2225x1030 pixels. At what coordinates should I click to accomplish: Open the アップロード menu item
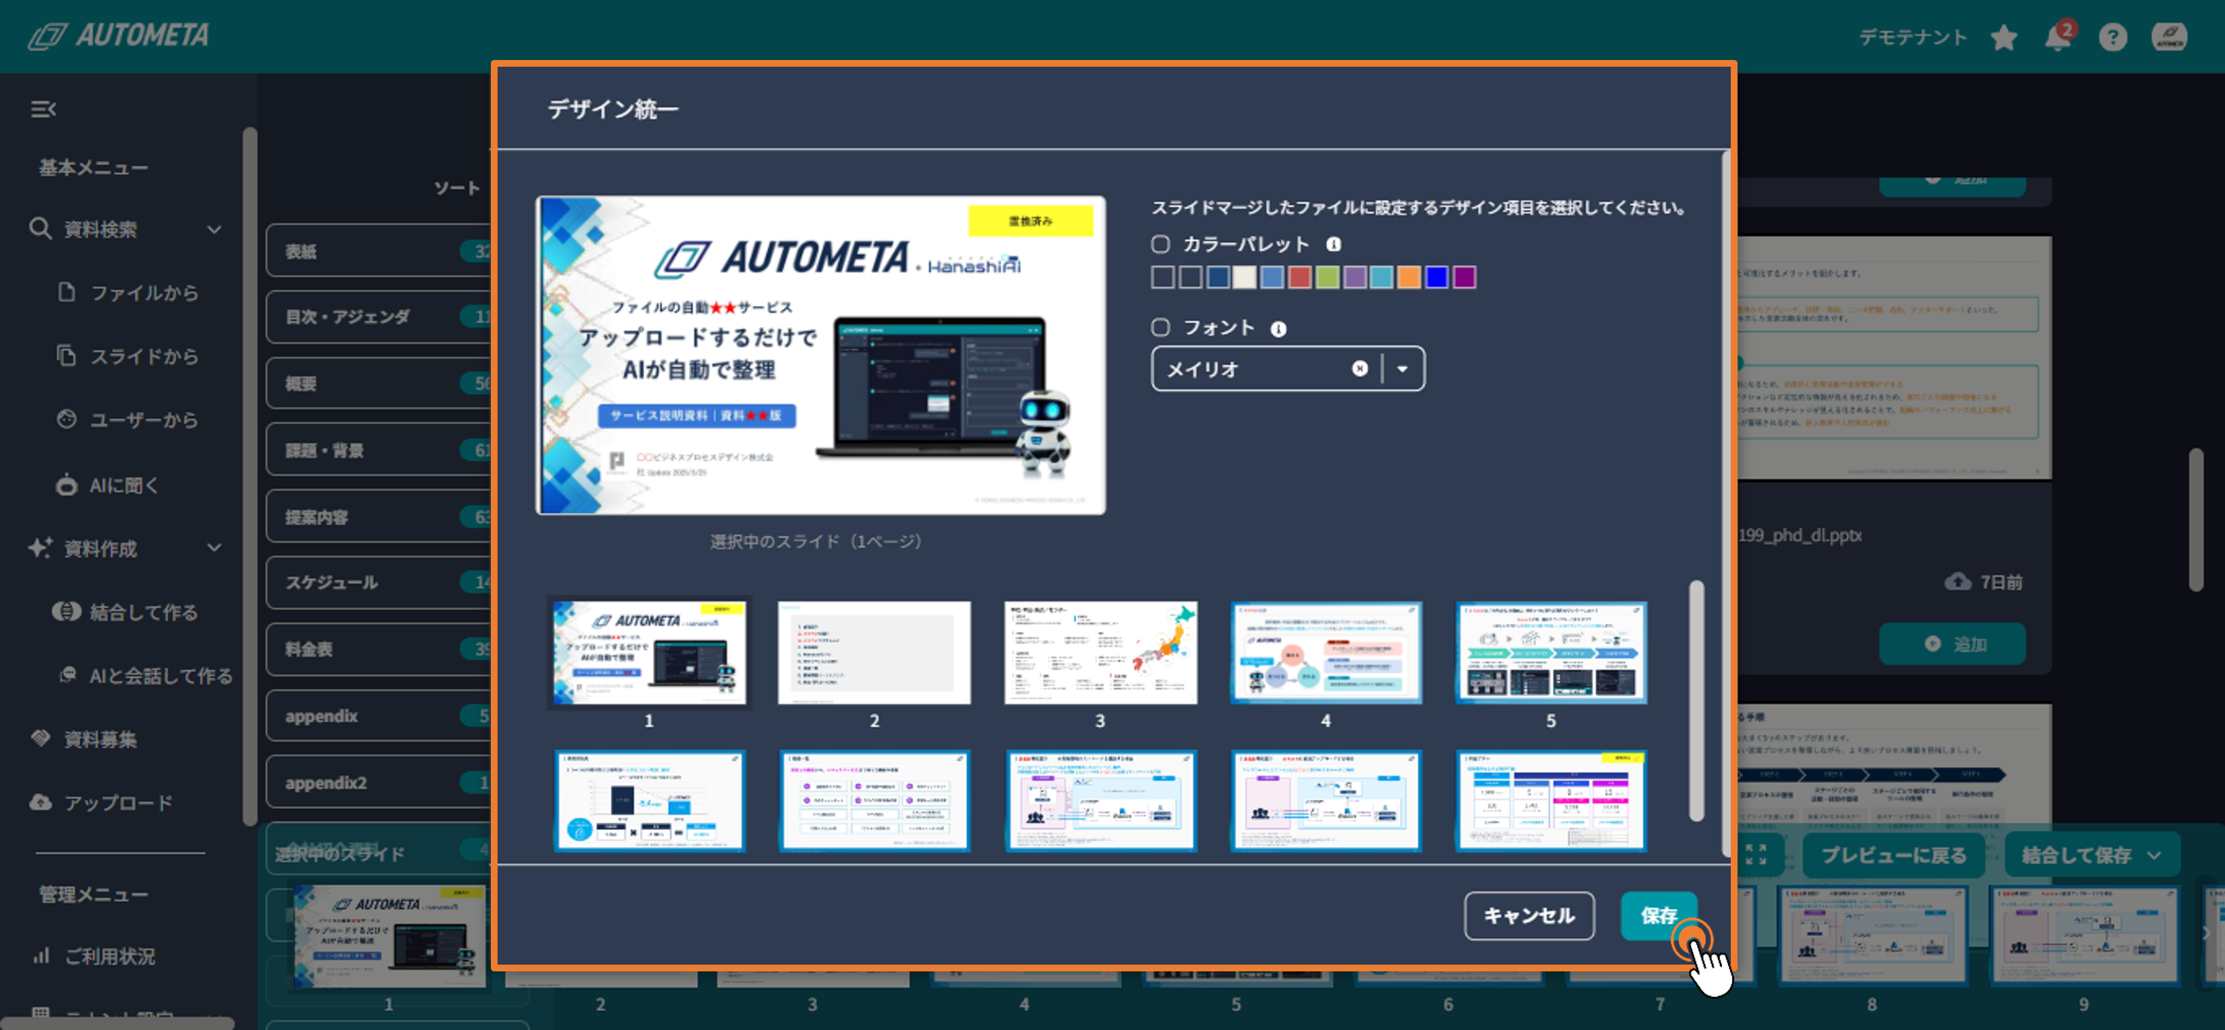(119, 802)
